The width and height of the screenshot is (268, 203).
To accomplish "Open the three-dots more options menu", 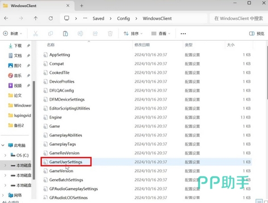I will tap(183, 34).
